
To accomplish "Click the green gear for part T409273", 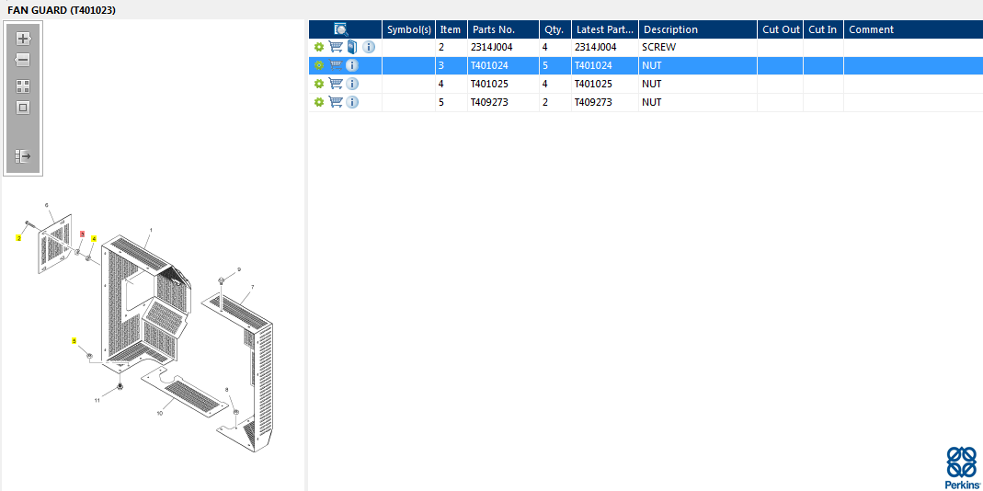I will 319,102.
